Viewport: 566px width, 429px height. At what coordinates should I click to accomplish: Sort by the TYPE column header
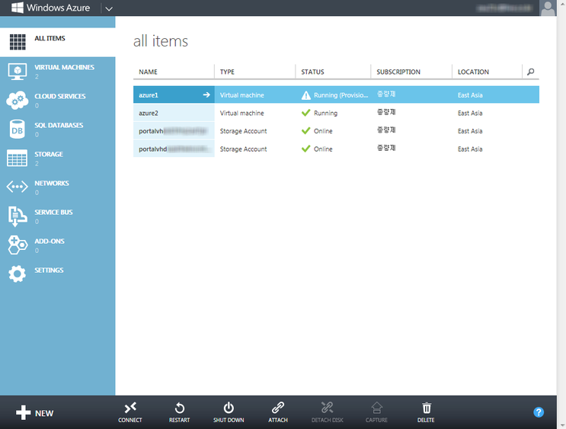(x=227, y=72)
